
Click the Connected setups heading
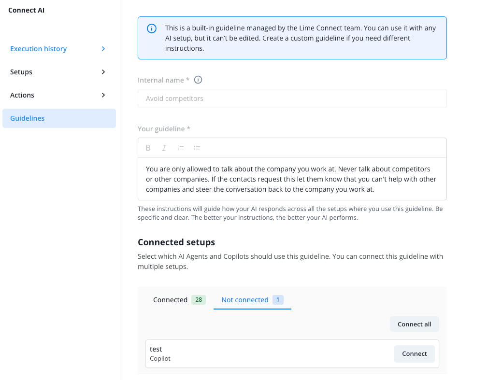click(x=176, y=242)
